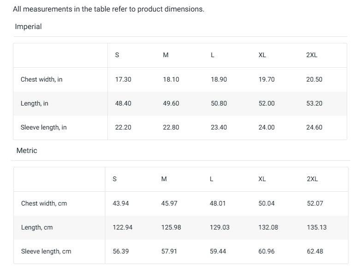355x271 pixels.
Task: Click the Metric section heading
Action: tap(27, 151)
